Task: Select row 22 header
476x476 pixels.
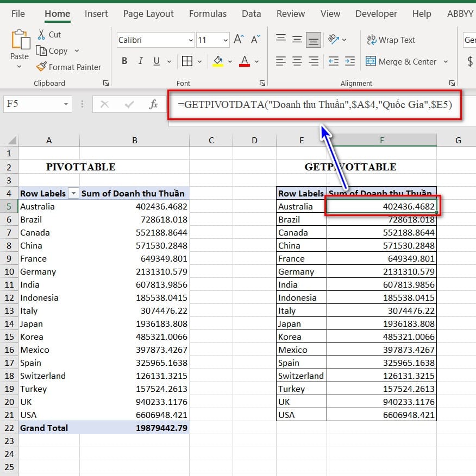Action: point(9,428)
